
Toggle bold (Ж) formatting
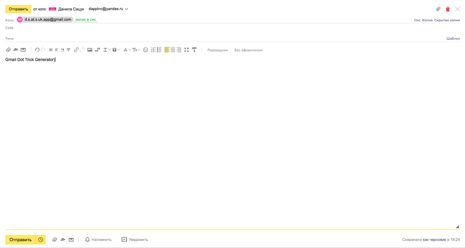pyautogui.click(x=50, y=50)
